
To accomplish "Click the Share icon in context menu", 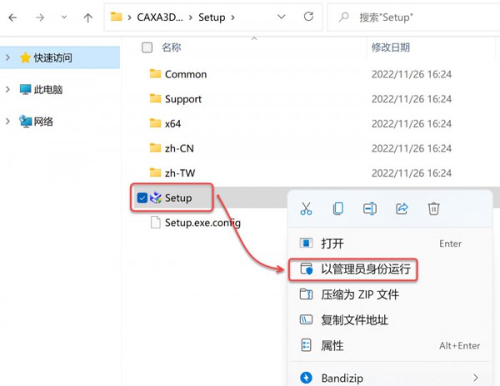I will 402,209.
